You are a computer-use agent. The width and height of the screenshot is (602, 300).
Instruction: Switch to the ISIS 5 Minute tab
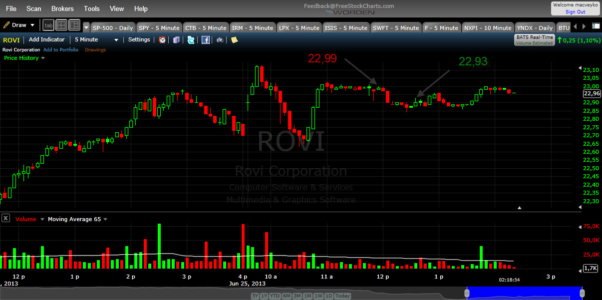346,27
